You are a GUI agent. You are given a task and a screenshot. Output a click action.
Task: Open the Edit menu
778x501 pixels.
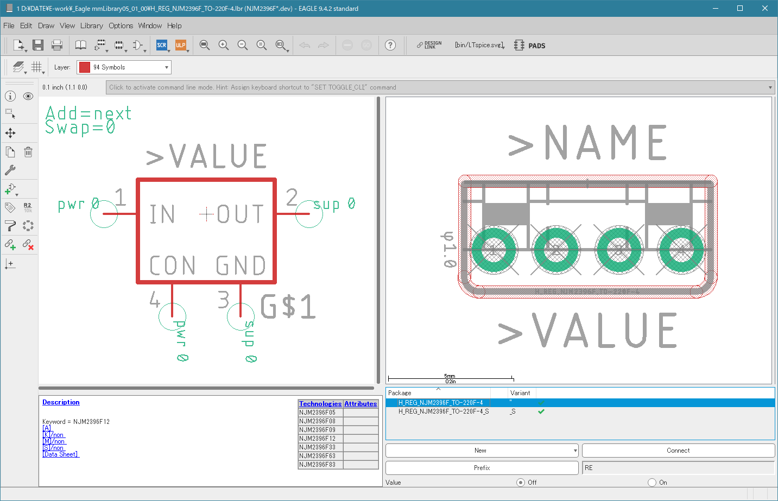26,26
